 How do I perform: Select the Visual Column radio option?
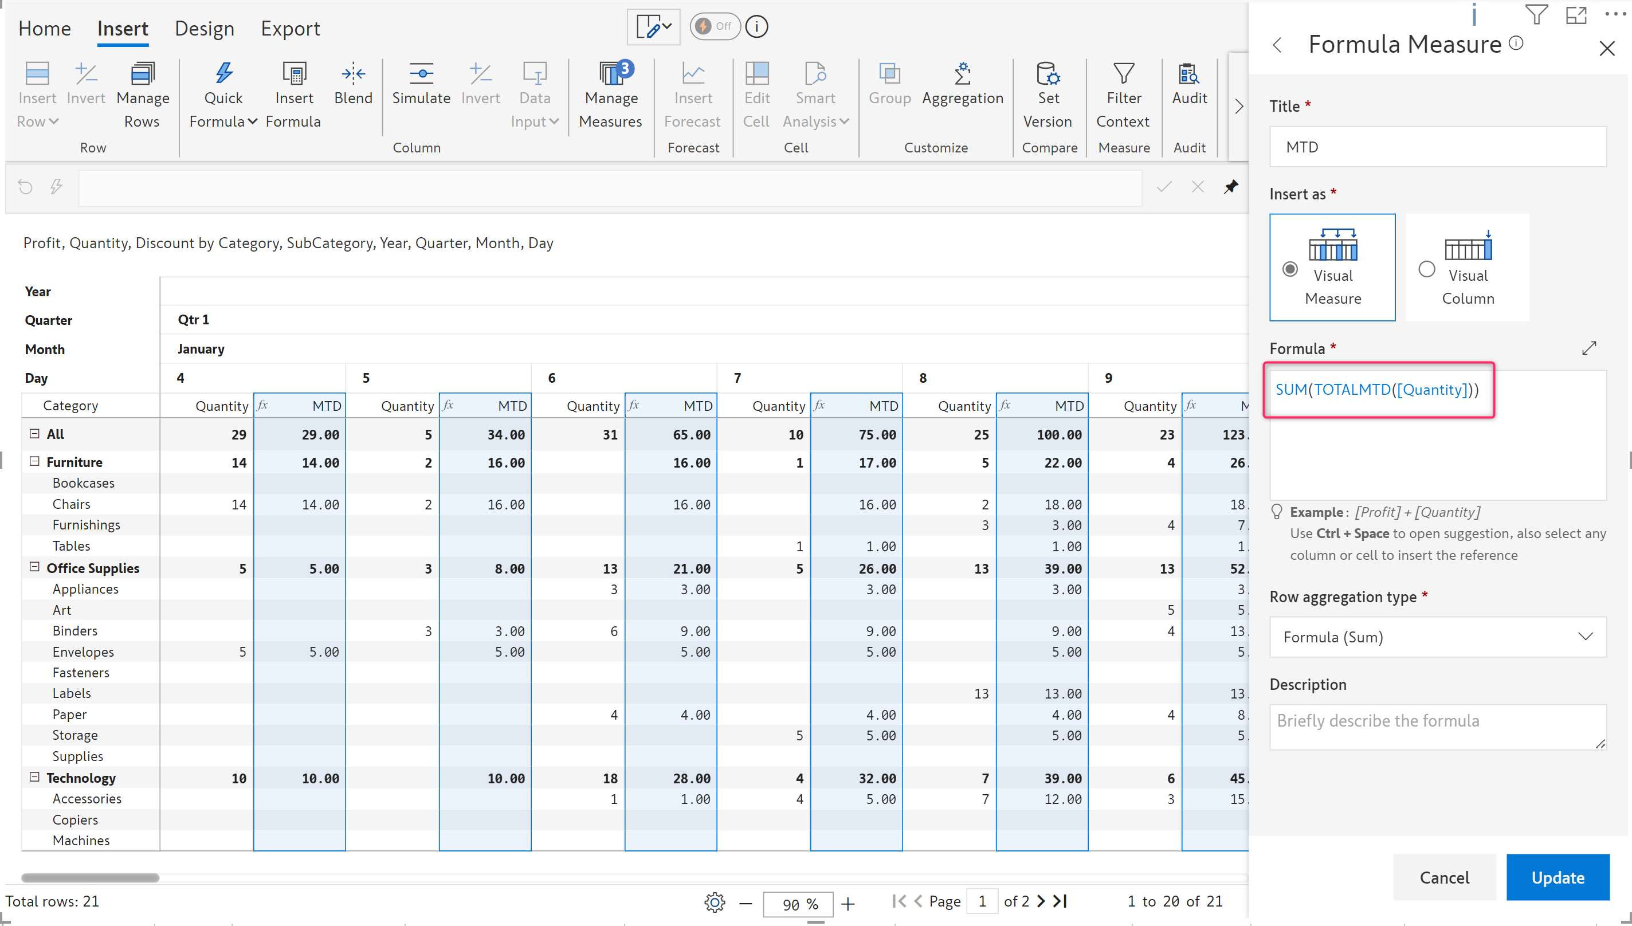click(1427, 269)
